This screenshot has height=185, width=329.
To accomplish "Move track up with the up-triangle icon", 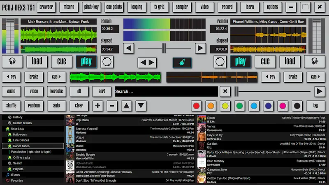I will 126,106.
